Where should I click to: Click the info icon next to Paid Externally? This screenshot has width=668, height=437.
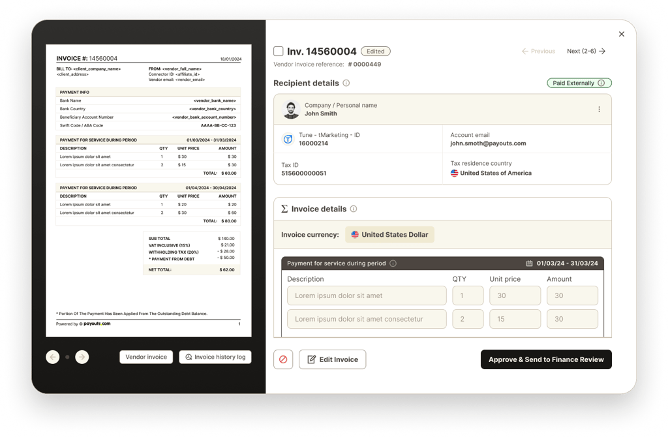point(603,83)
